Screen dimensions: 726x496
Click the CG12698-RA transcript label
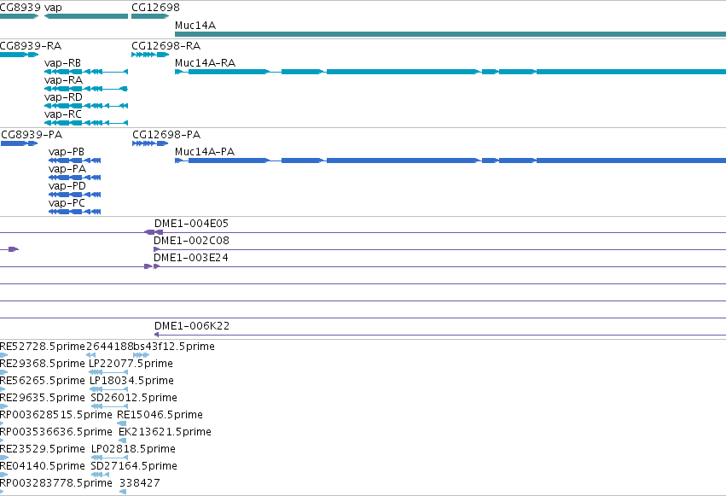coord(166,46)
